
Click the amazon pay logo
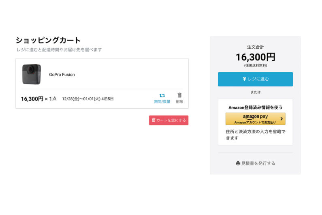click(x=255, y=117)
